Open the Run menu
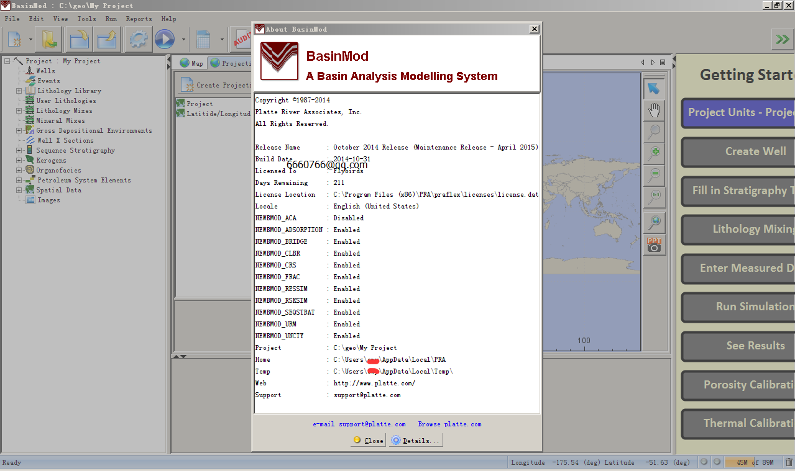Screen dimensions: 795x471 click(x=111, y=19)
